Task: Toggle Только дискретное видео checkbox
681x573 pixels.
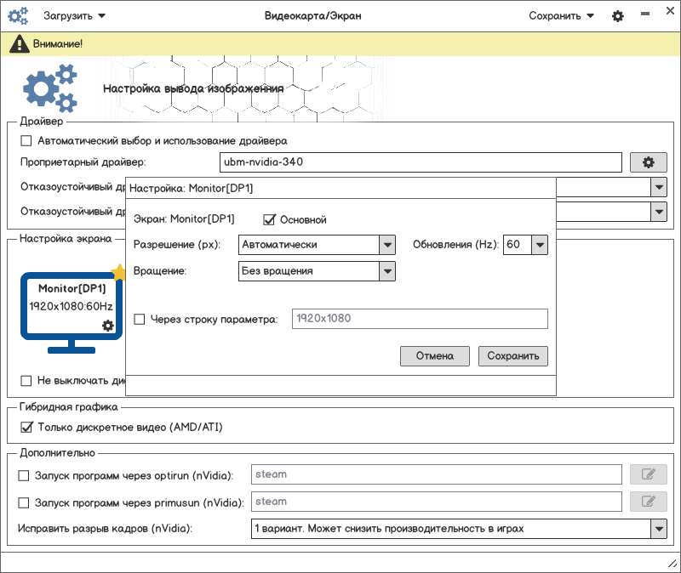Action: pyautogui.click(x=26, y=428)
